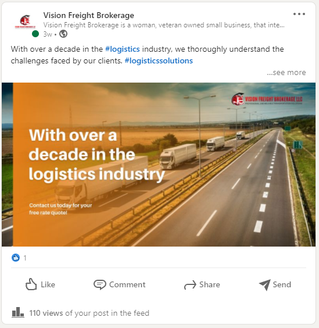Viewport: 319px width, 328px height.
Task: Expand the post text with see more
Action: [286, 72]
